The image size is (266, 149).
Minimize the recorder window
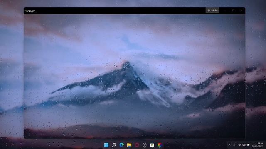tap(225, 10)
